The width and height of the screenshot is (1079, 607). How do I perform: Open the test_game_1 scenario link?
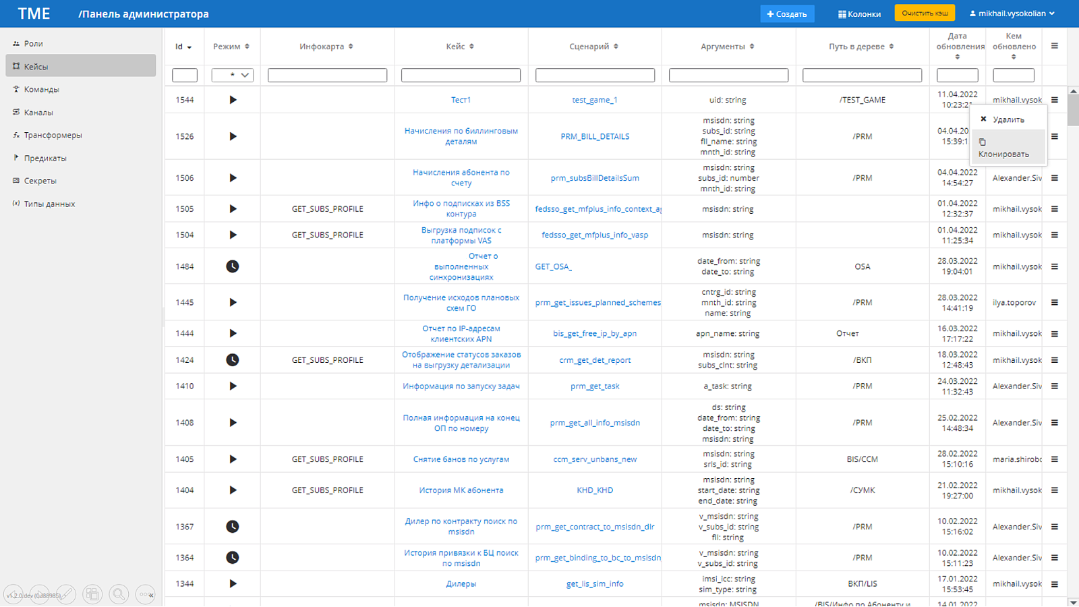tap(594, 100)
